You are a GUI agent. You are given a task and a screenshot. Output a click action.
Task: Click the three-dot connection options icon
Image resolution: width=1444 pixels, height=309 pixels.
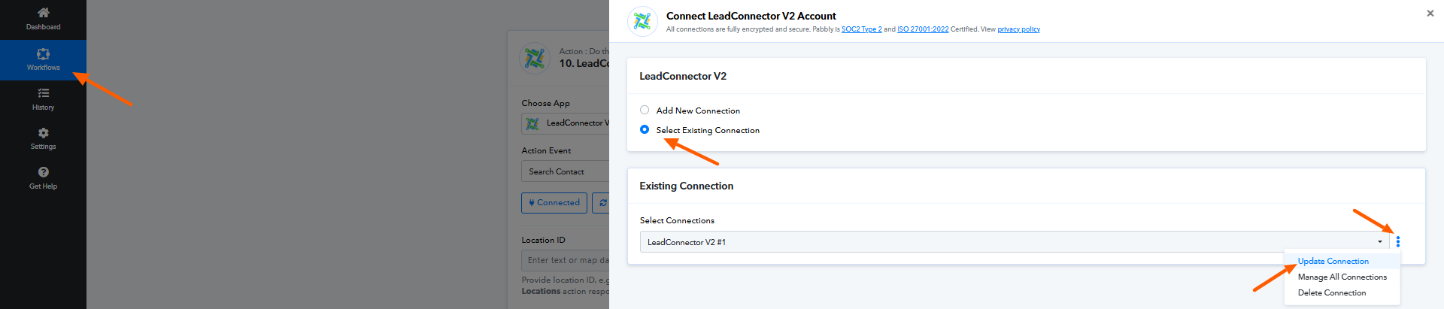point(1398,241)
